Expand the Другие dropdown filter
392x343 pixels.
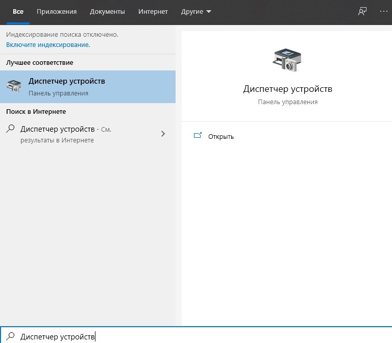pos(196,12)
